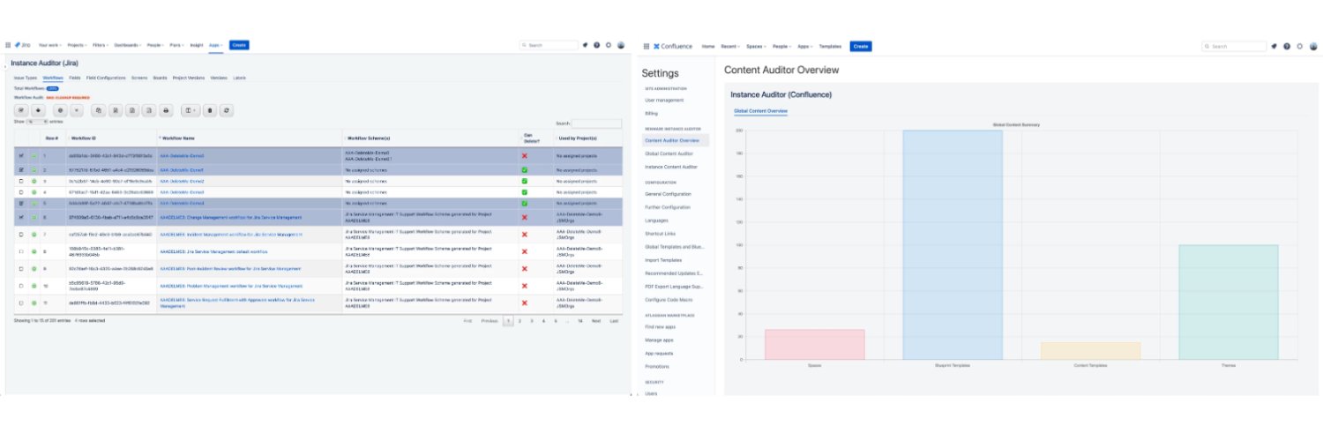Open the Jira help icon
The image size is (1323, 441).
click(597, 45)
